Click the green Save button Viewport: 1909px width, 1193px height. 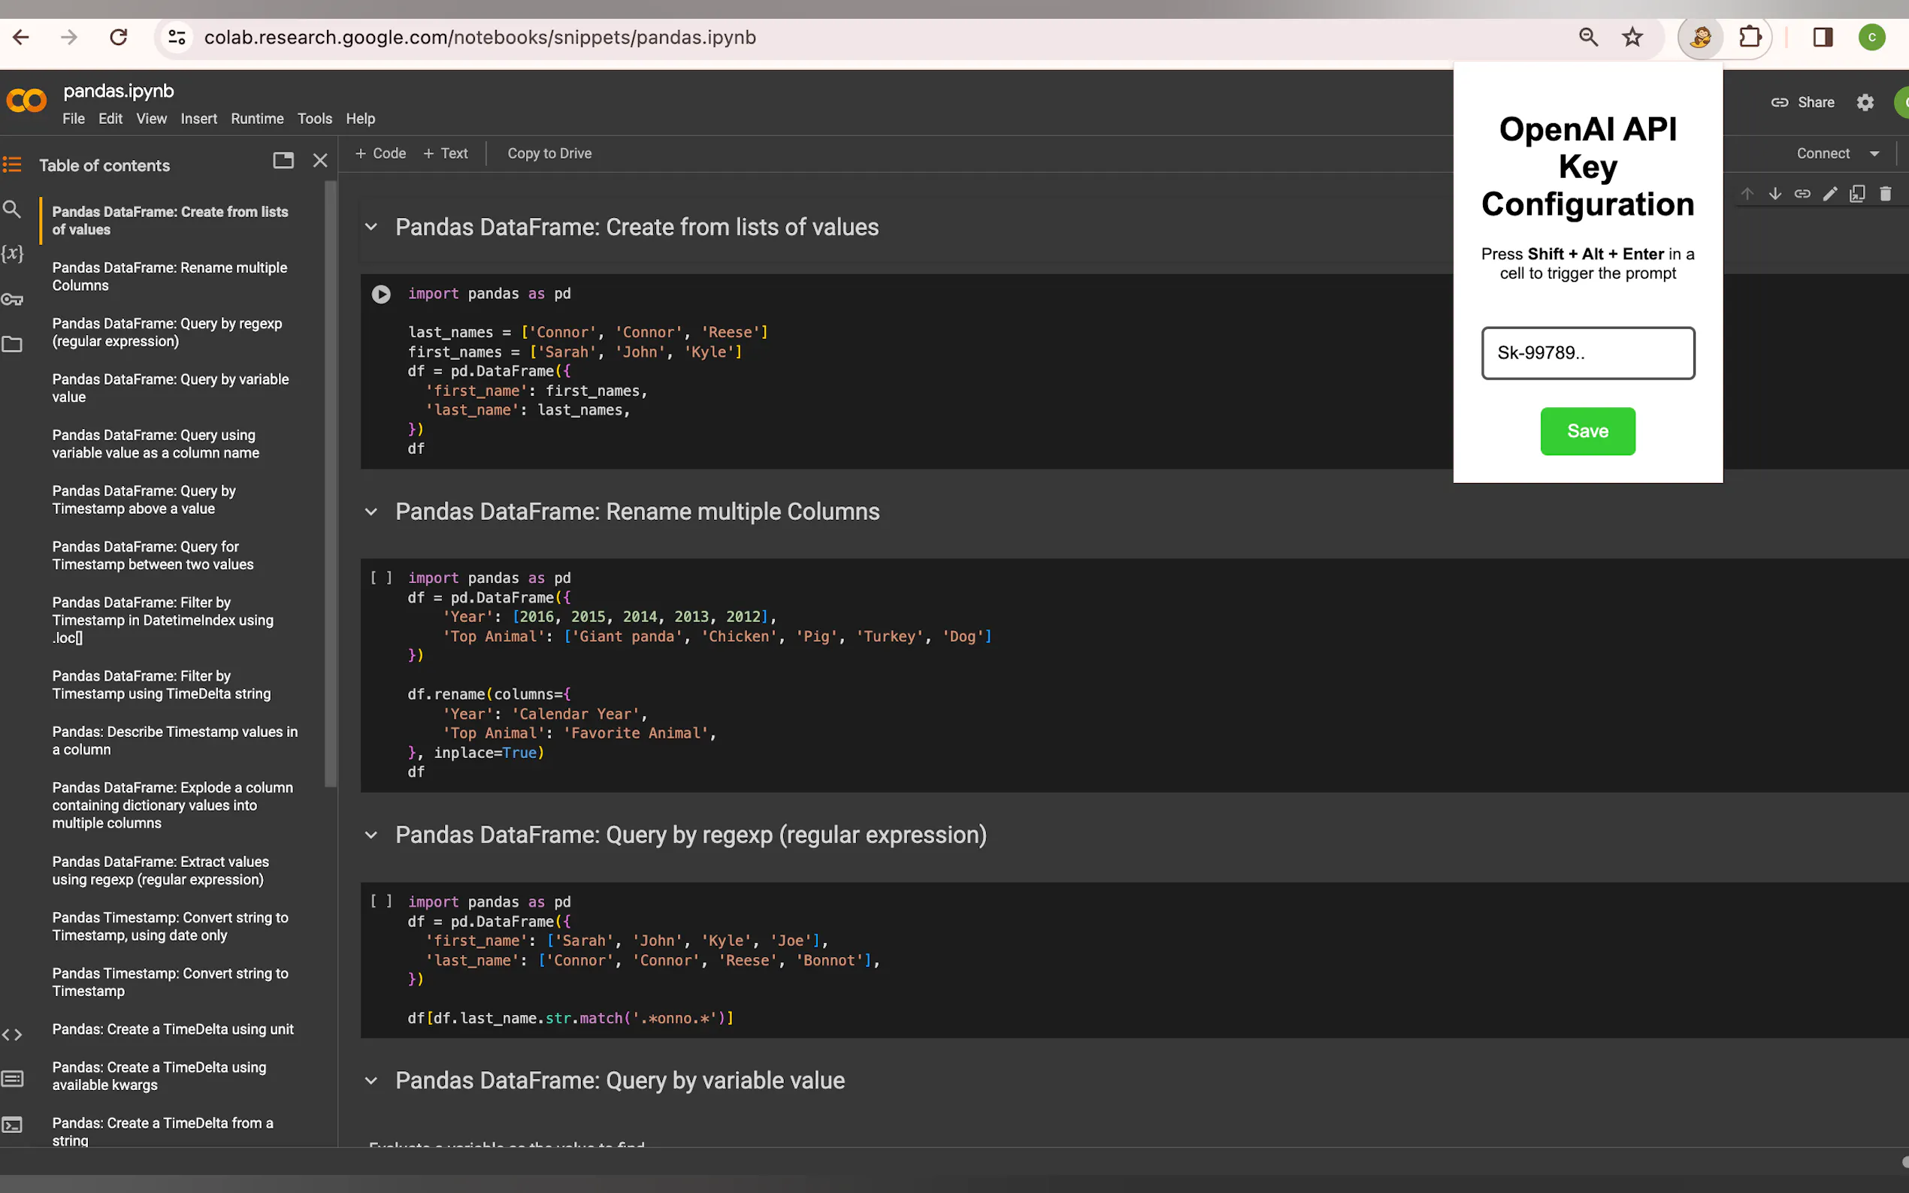(1587, 431)
